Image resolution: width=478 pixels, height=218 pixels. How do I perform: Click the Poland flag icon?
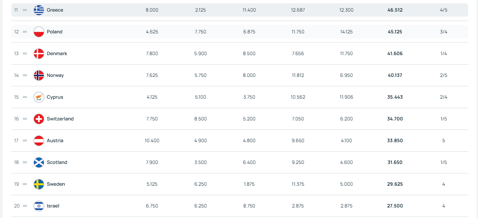pyautogui.click(x=39, y=32)
